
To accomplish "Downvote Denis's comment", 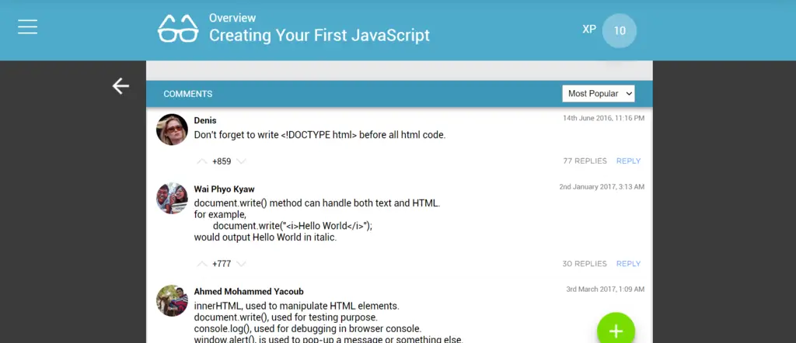I will pyautogui.click(x=241, y=161).
